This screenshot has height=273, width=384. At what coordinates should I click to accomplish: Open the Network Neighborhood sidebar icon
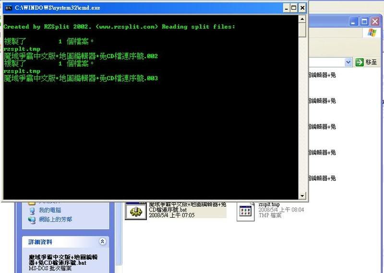[x=32, y=220]
